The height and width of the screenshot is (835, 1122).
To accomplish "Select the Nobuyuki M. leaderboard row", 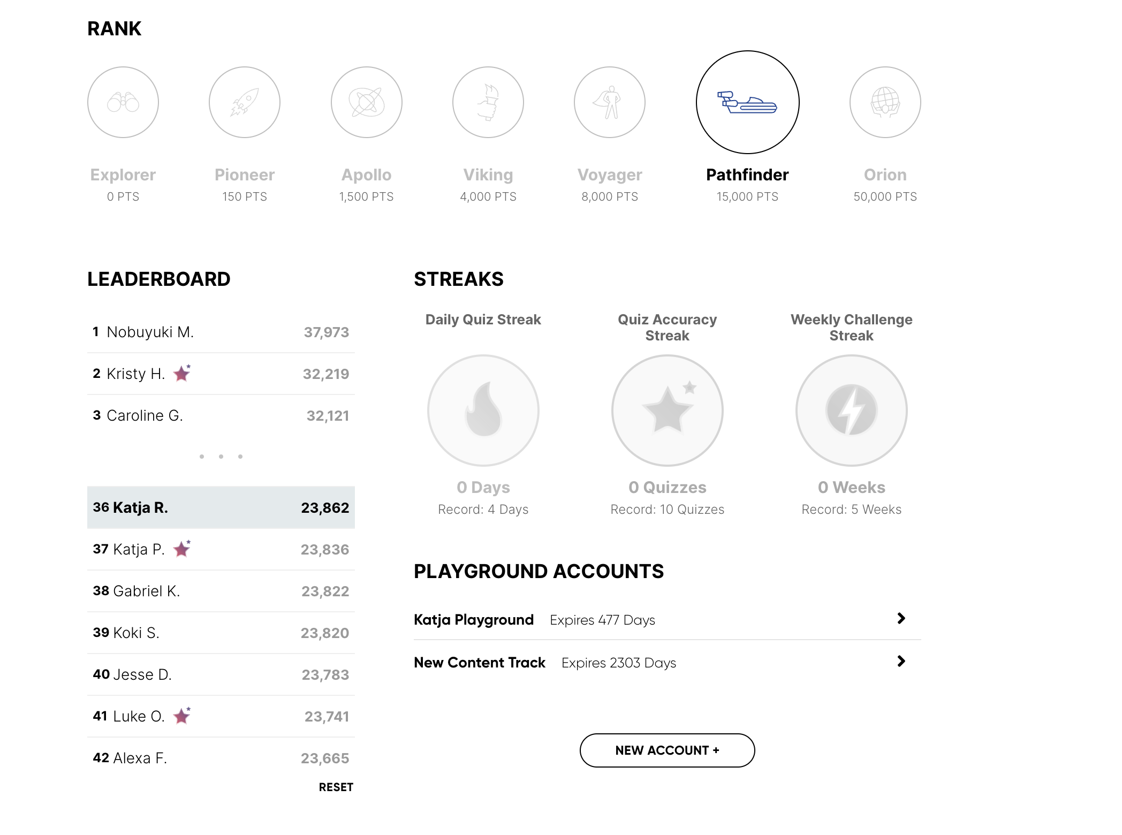I will click(x=221, y=332).
